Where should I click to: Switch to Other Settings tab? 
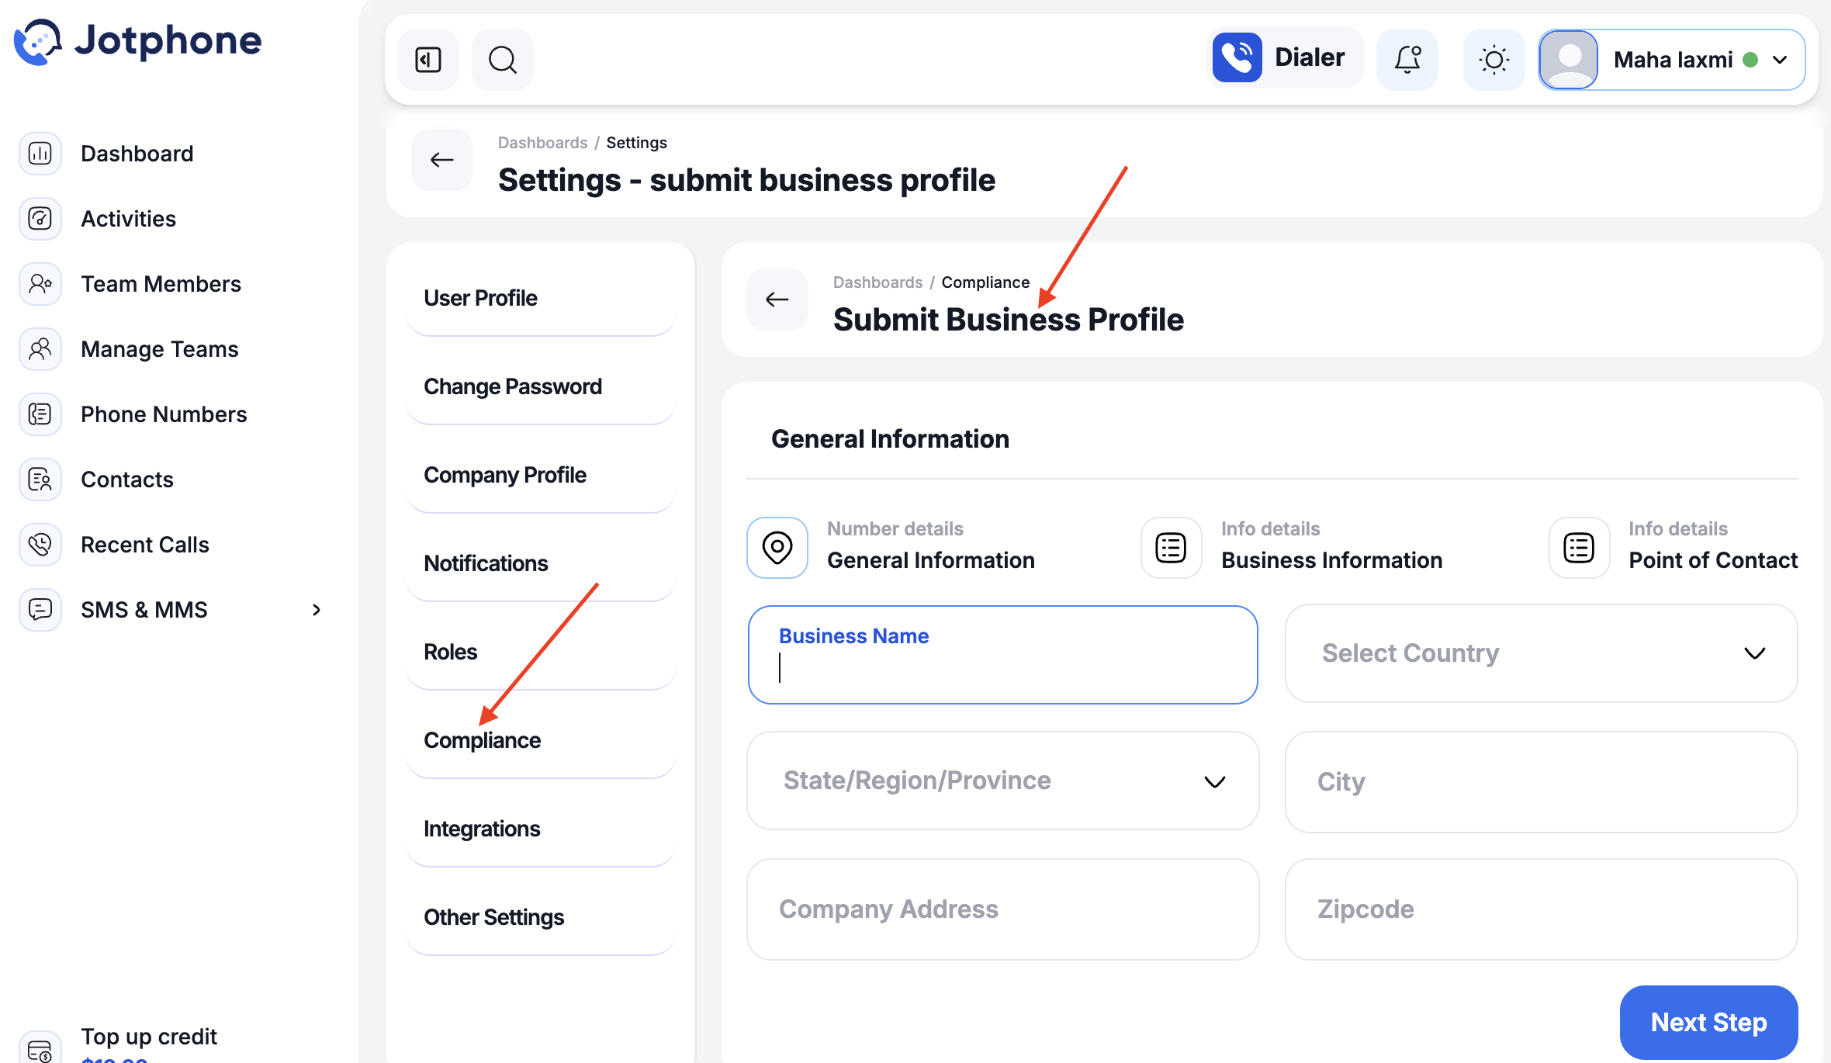541,917
